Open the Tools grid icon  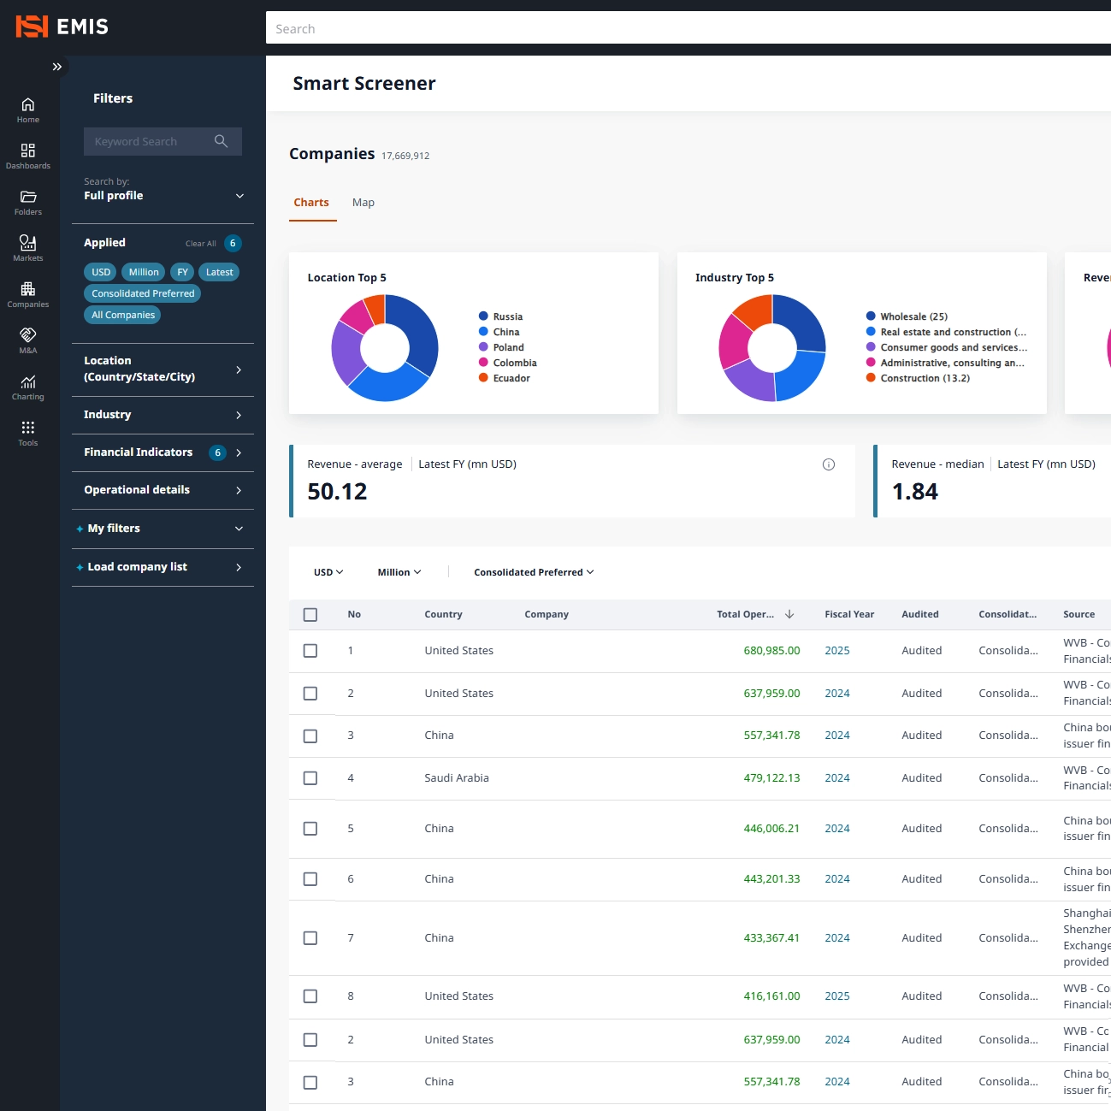[x=28, y=428]
